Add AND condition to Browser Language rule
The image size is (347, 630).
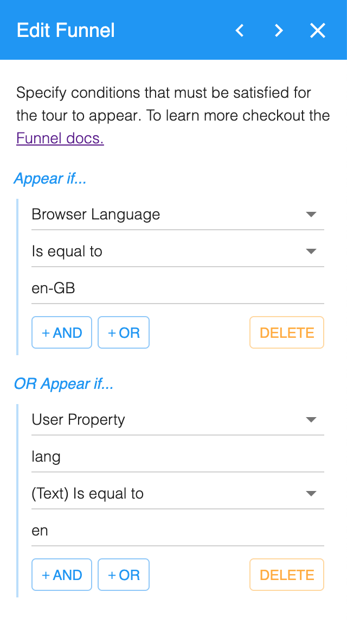(x=62, y=333)
